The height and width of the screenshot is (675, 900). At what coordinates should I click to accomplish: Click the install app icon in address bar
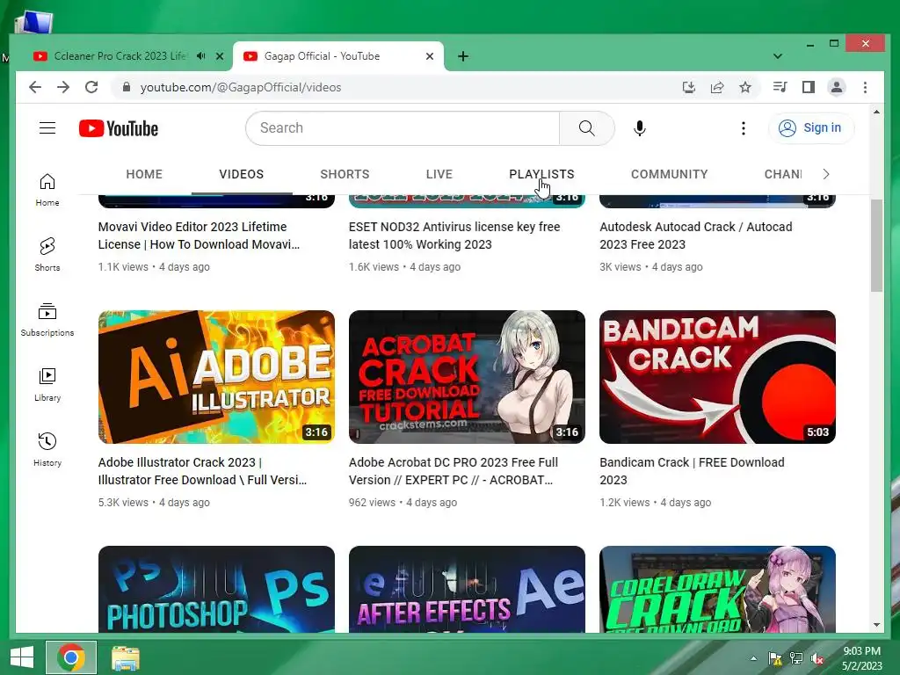[689, 87]
